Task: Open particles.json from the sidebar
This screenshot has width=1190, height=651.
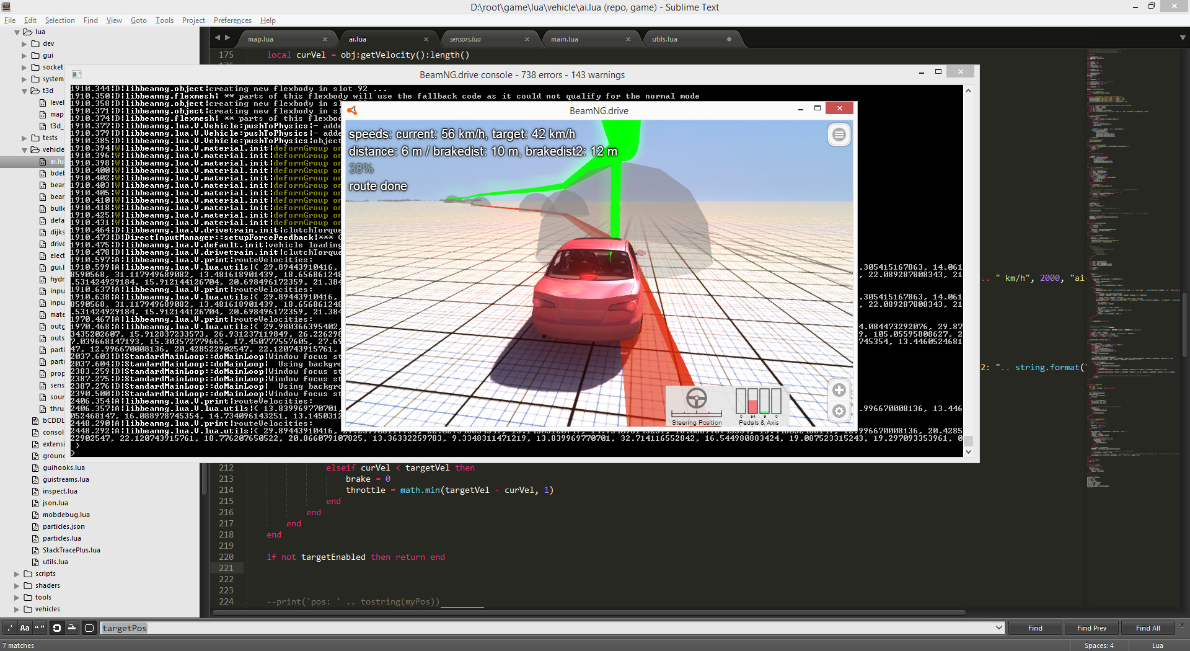Action: pos(63,527)
